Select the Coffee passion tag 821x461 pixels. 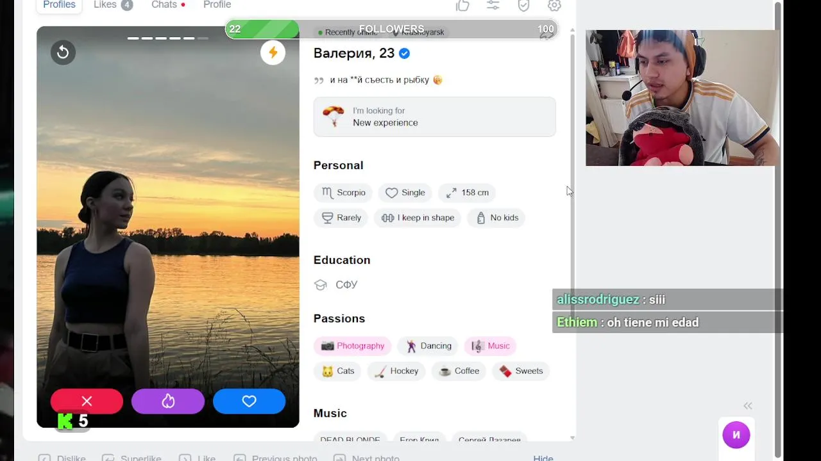pos(459,371)
